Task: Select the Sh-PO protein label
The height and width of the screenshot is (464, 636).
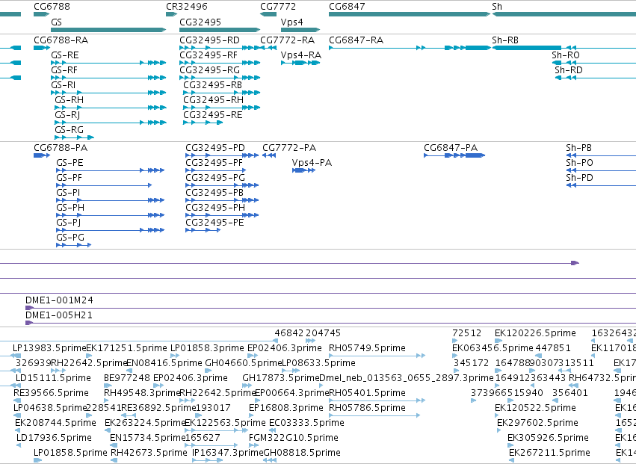Action: click(x=580, y=163)
